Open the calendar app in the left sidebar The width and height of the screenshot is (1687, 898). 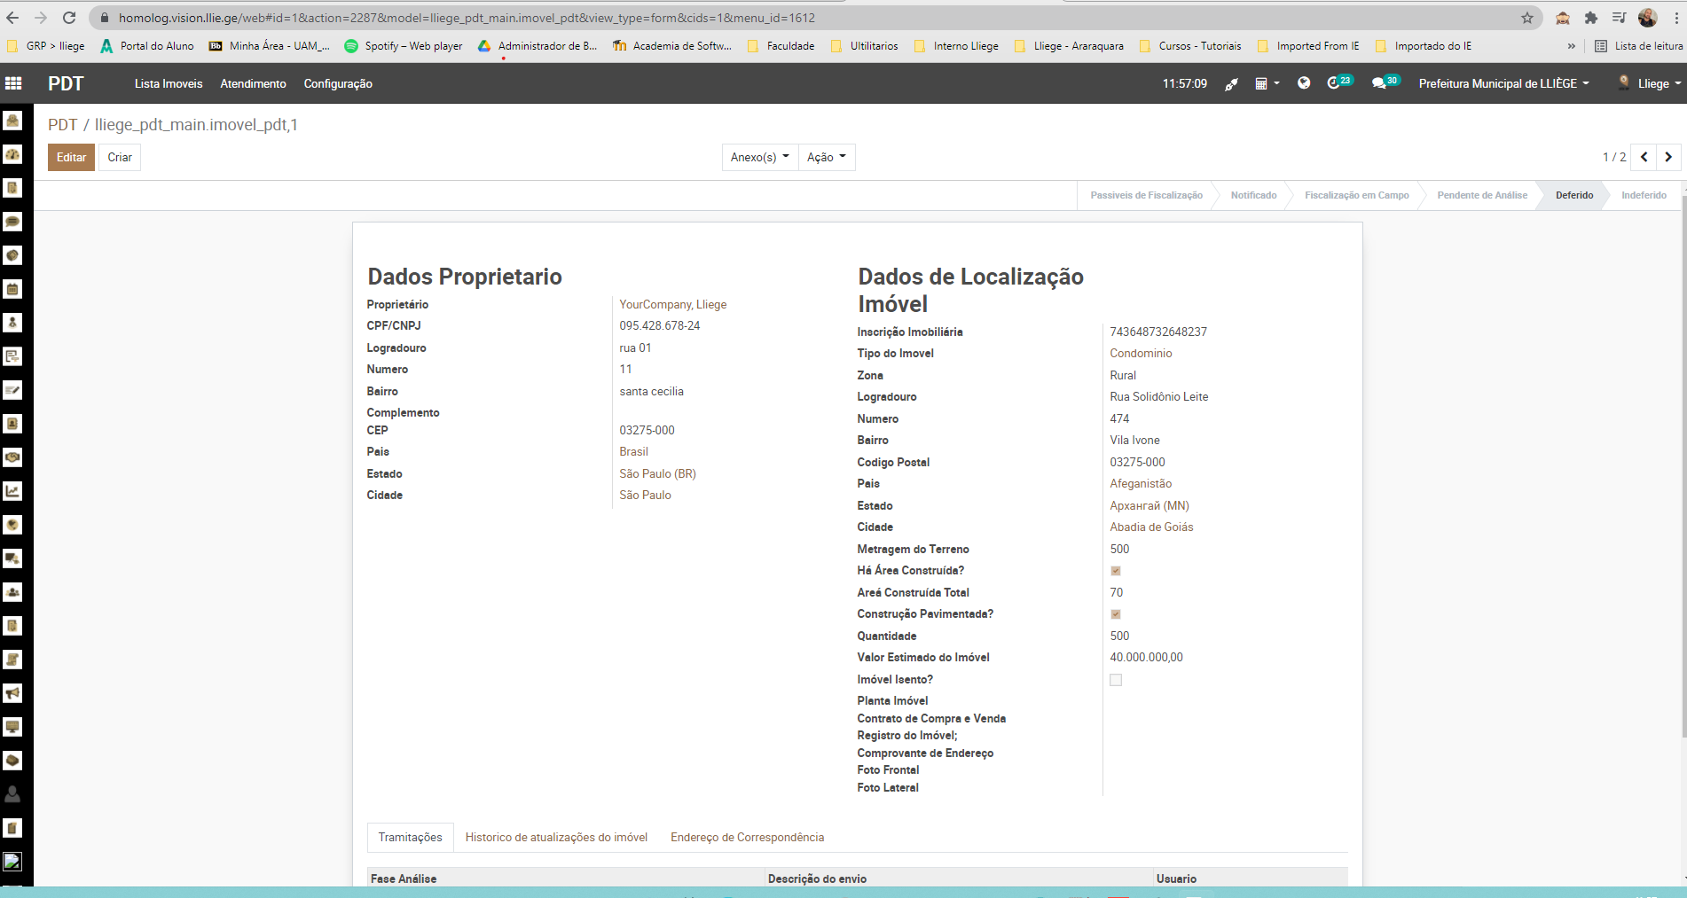(x=12, y=289)
